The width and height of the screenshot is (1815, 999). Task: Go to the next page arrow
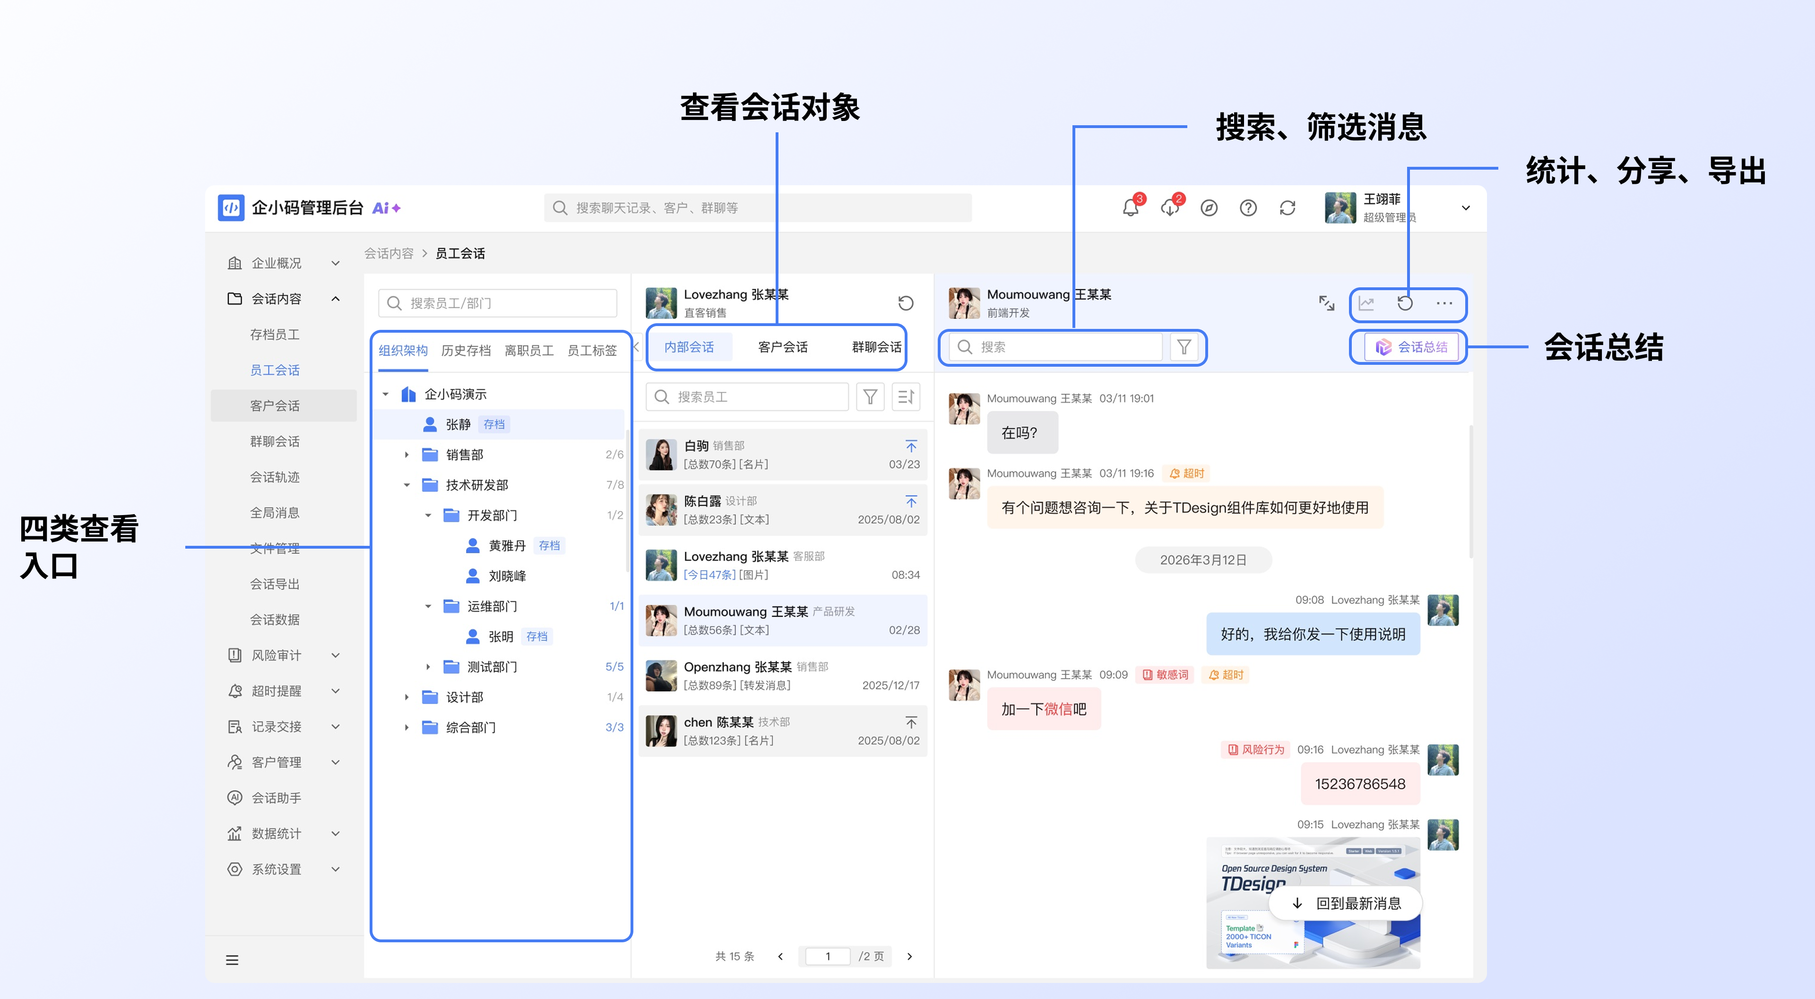[x=909, y=956]
